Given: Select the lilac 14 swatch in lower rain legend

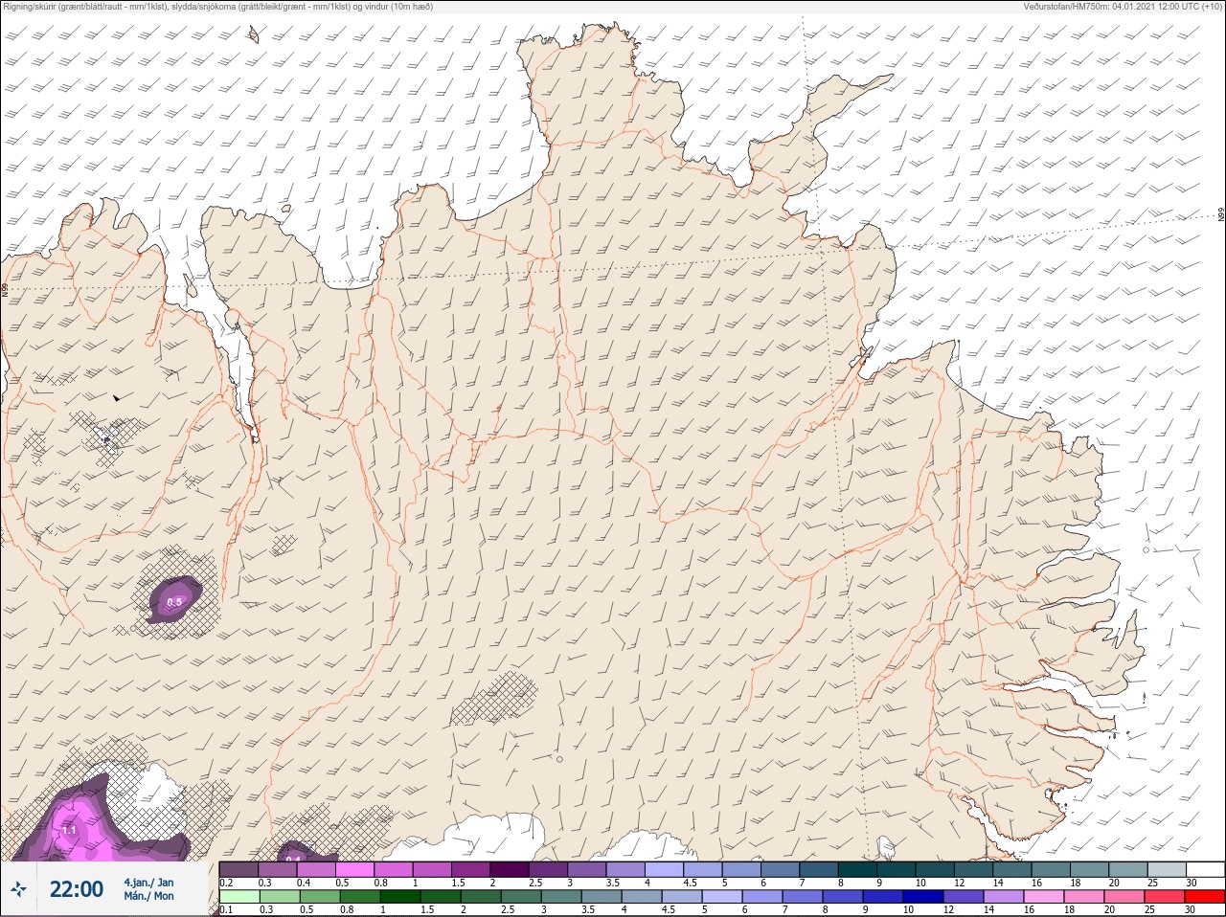Looking at the screenshot, I should click(1004, 897).
